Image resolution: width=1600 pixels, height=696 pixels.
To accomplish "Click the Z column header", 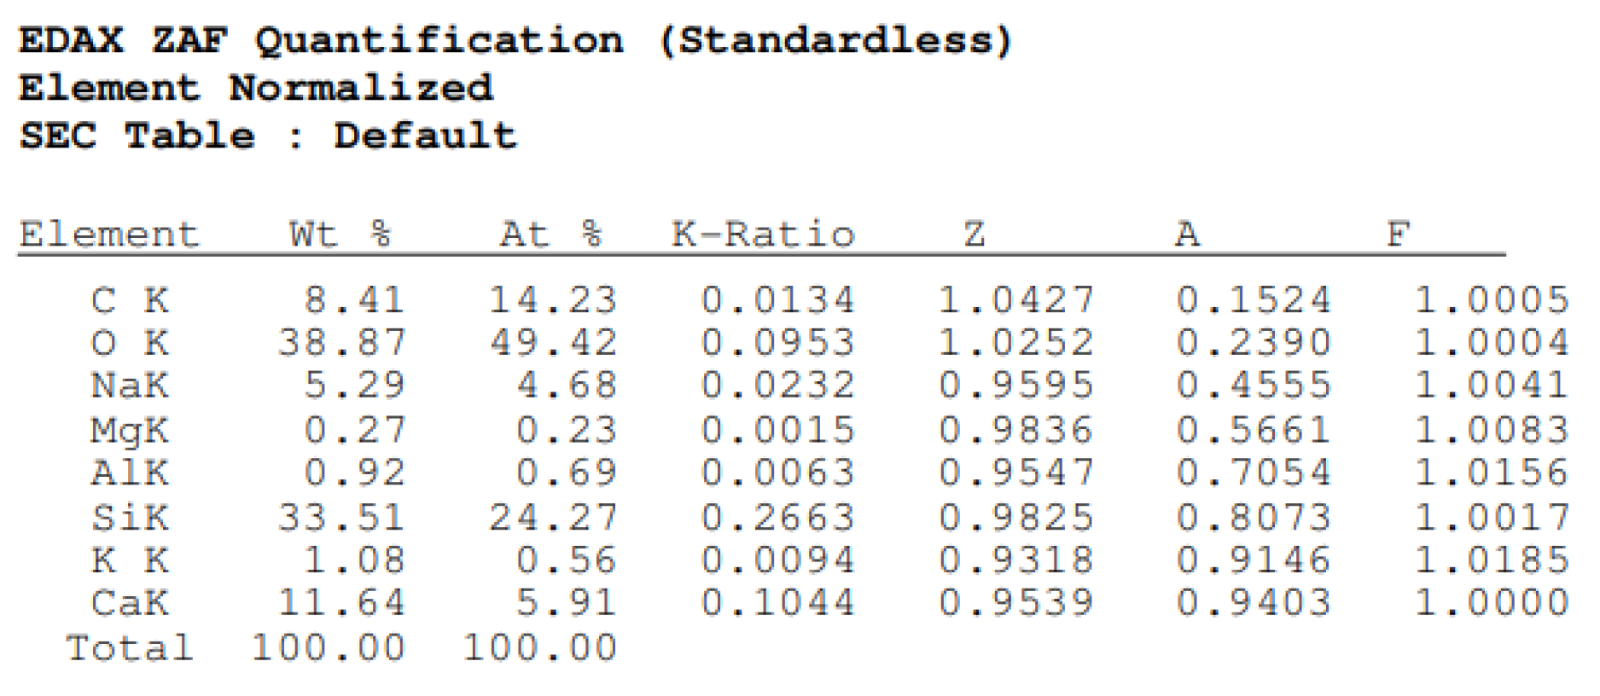I will point(975,234).
